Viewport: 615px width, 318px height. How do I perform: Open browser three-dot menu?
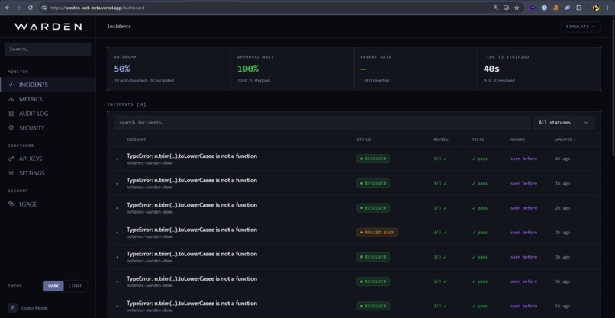click(x=607, y=8)
